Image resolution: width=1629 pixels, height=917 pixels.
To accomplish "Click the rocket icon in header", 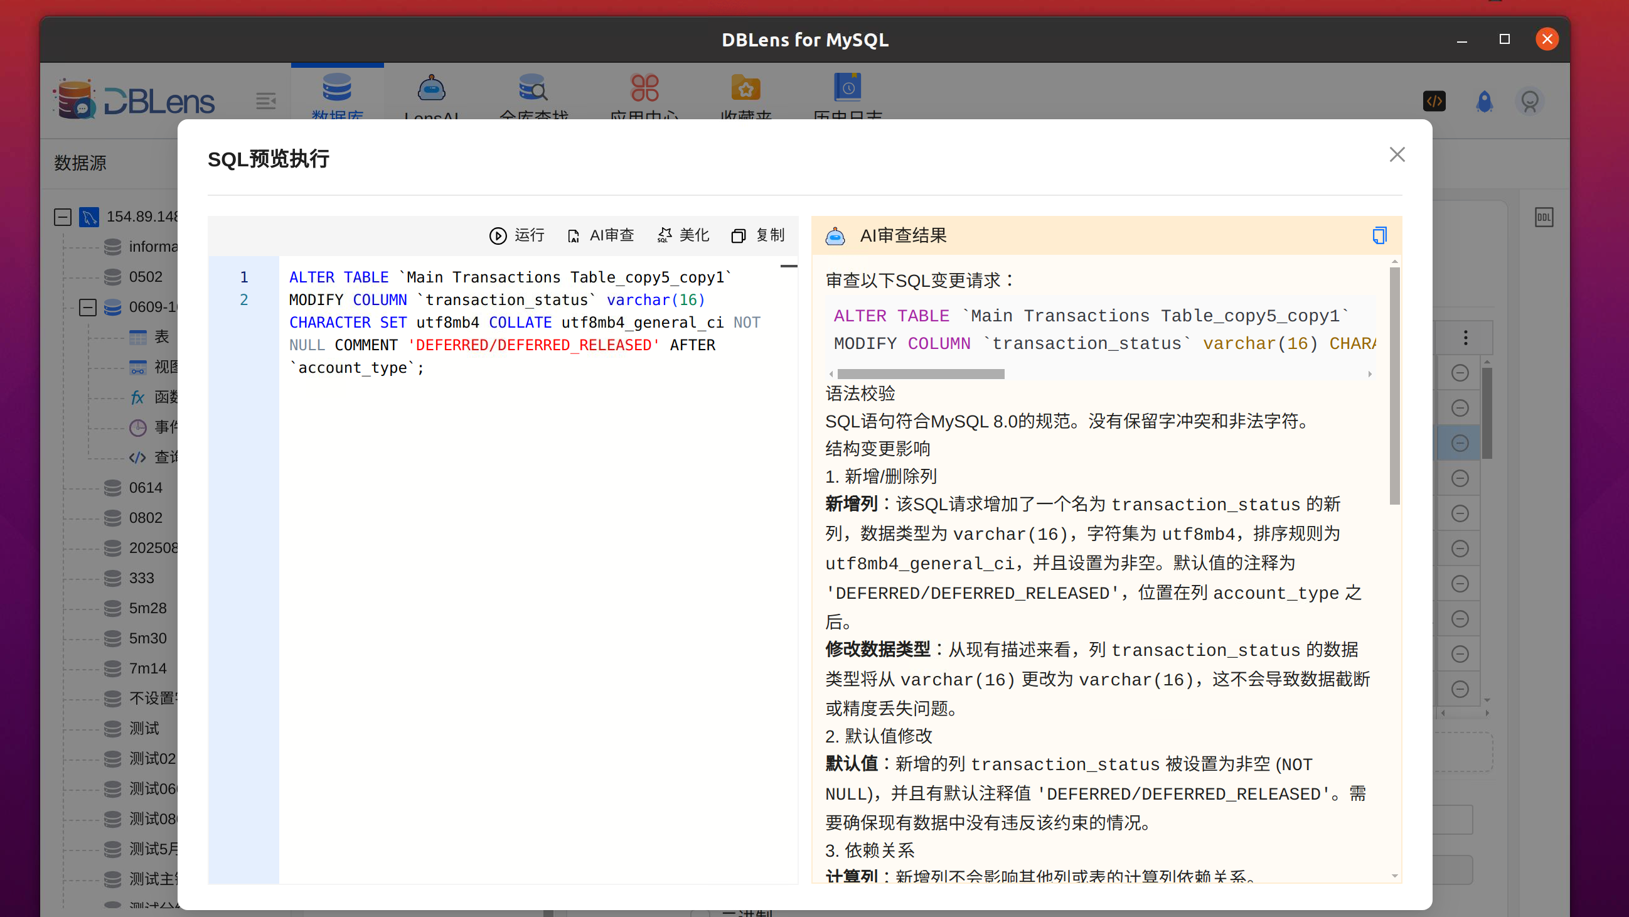I will point(1484,101).
